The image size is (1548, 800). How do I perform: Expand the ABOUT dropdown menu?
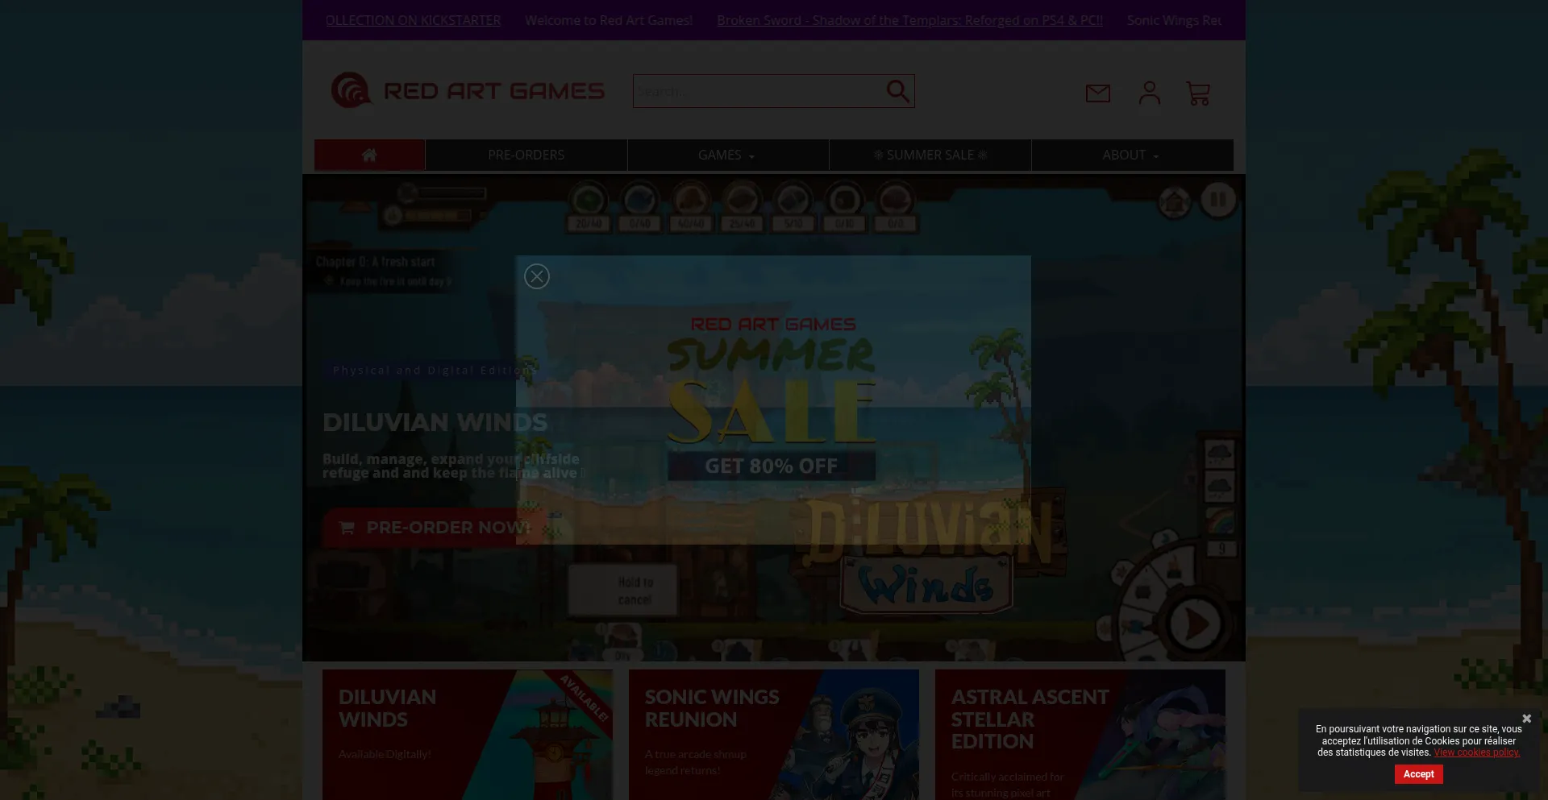(x=1131, y=155)
